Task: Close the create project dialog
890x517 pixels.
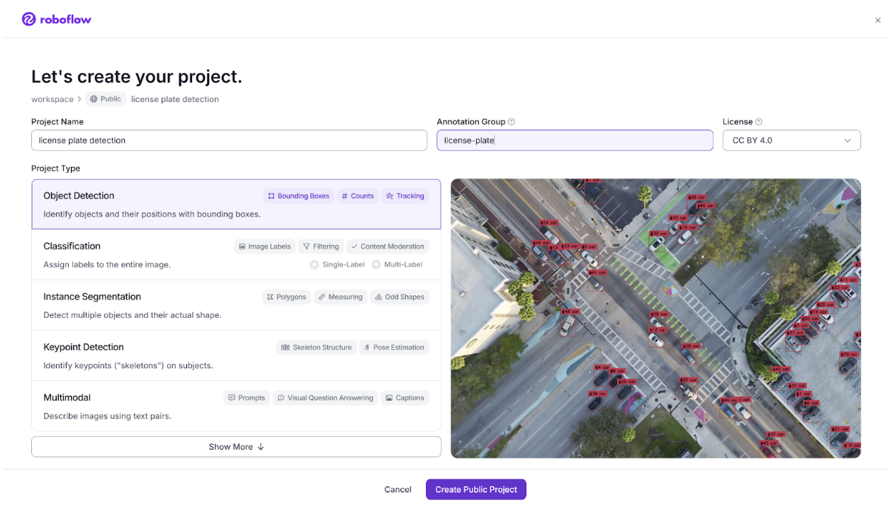Action: pyautogui.click(x=878, y=21)
